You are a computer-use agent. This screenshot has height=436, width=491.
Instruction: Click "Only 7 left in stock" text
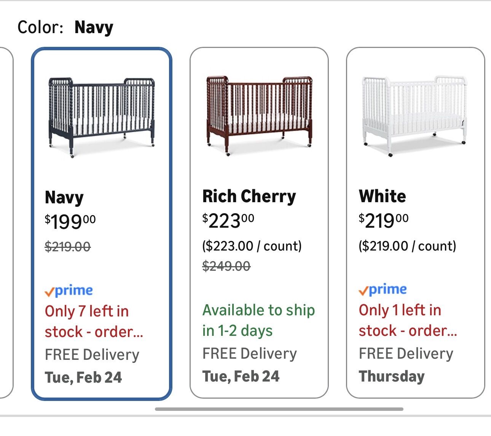click(x=94, y=321)
